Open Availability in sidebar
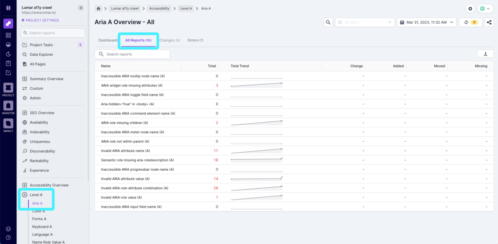The image size is (498, 244). pyautogui.click(x=39, y=122)
